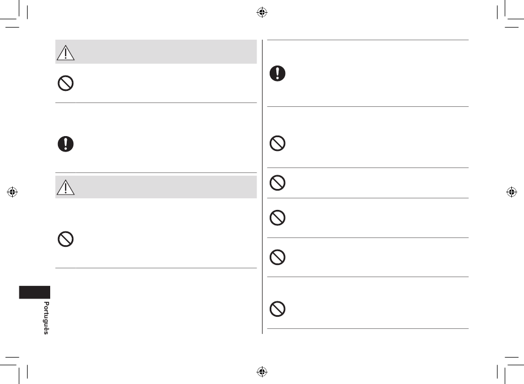Screen dimensions: 524x384
Task: Select the registration crosshair on the right margin
Action: tap(512, 192)
